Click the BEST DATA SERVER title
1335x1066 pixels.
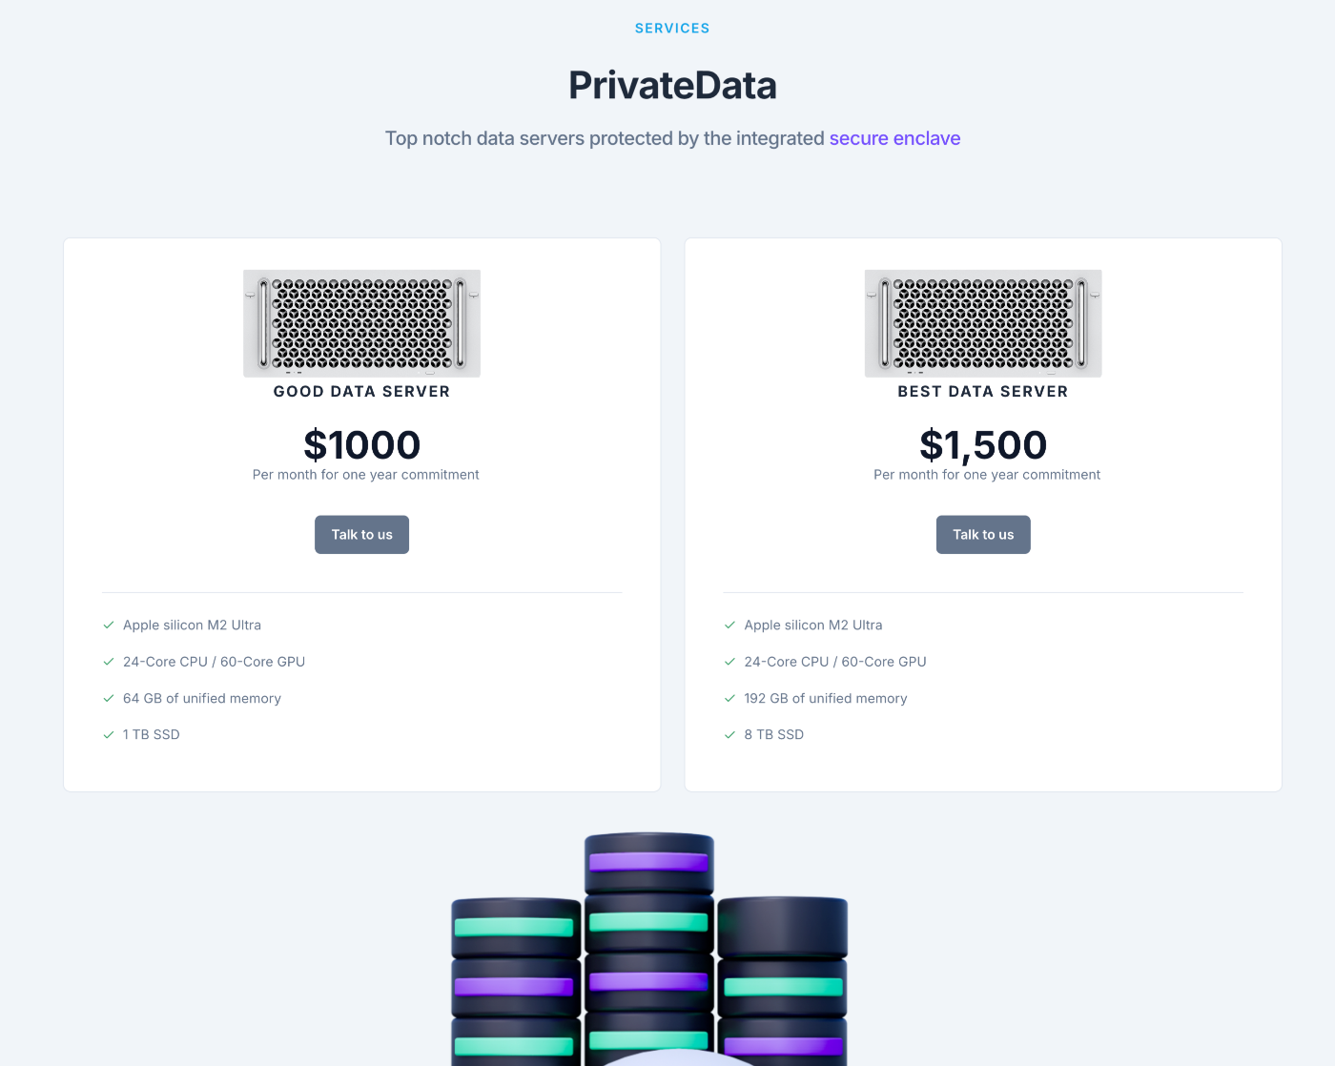tap(983, 392)
